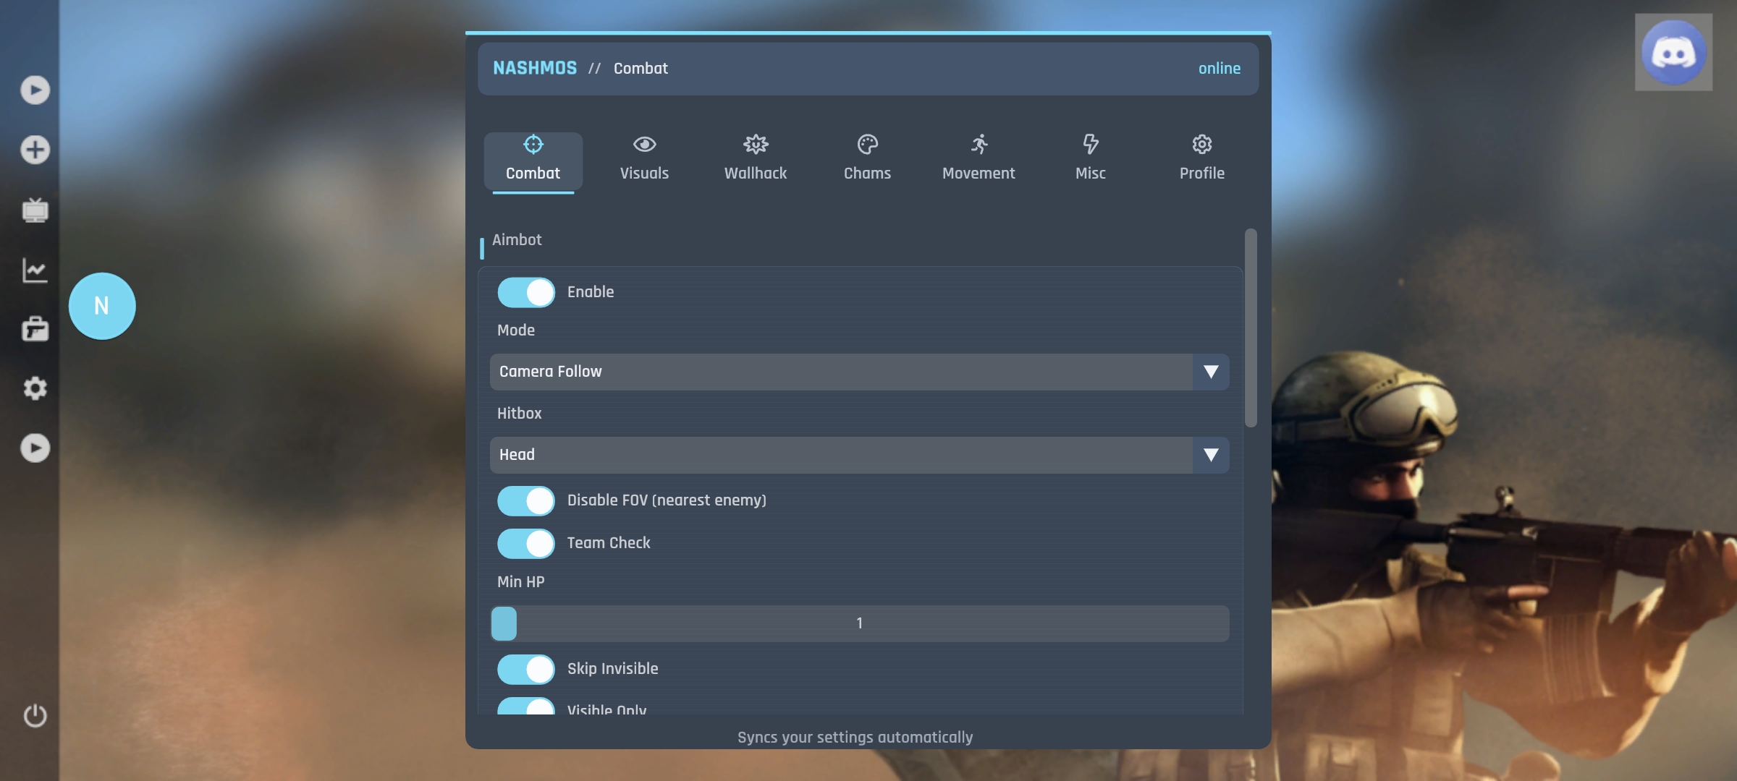1737x781 pixels.
Task: Switch to the Chams tab label
Action: click(867, 174)
